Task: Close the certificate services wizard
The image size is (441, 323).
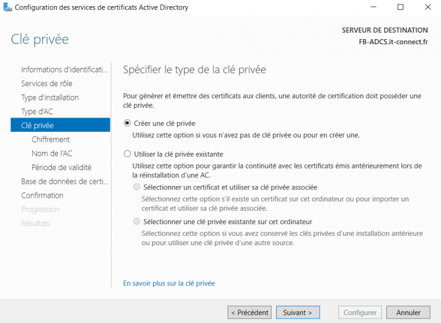Action: 427,8
